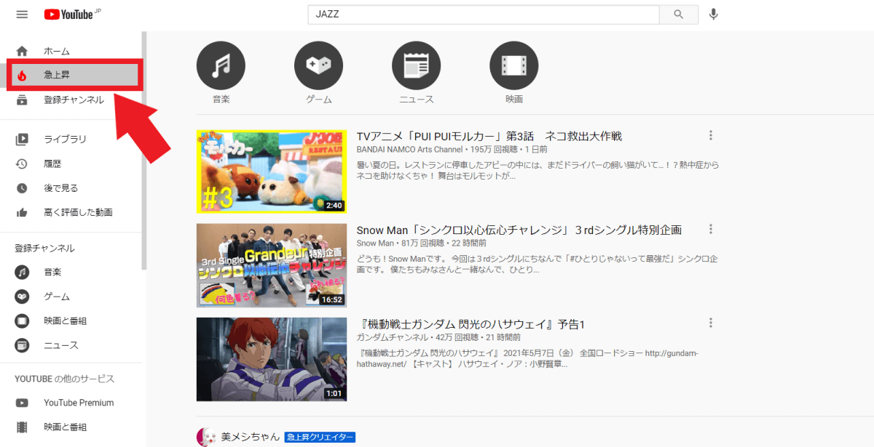Image resolution: width=874 pixels, height=447 pixels.
Task: Click the YouTube Premium play icon
Action: click(22, 403)
